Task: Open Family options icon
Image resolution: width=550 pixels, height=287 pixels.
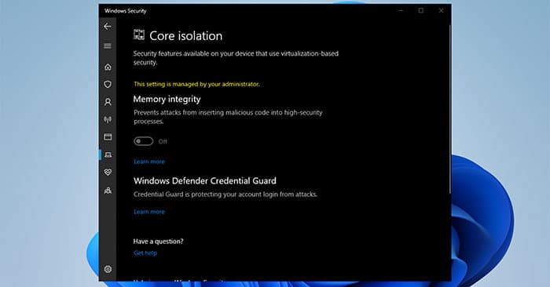Action: (108, 191)
